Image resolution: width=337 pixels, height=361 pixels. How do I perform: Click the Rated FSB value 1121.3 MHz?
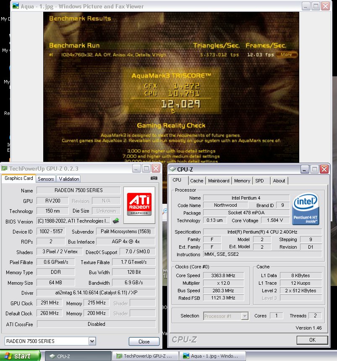[x=223, y=298]
